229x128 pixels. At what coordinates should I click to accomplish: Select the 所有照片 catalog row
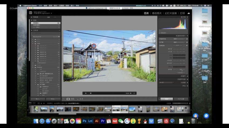click(x=46, y=23)
